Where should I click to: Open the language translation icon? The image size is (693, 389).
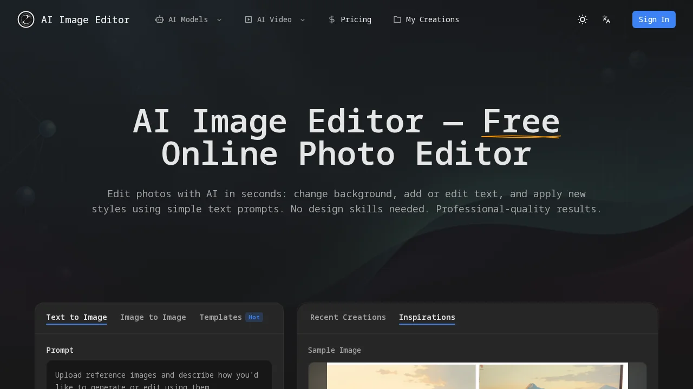click(606, 19)
